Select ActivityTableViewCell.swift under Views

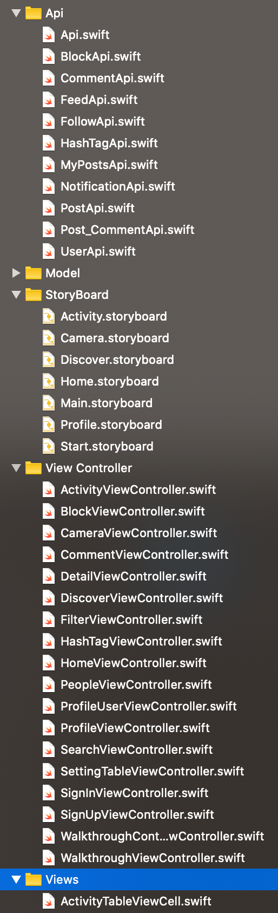click(x=136, y=901)
